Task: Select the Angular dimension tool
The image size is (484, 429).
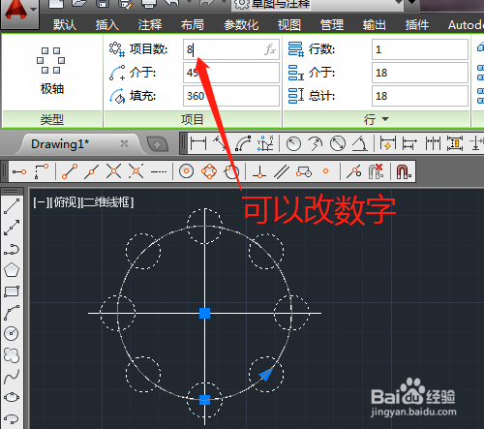Action: pos(360,143)
